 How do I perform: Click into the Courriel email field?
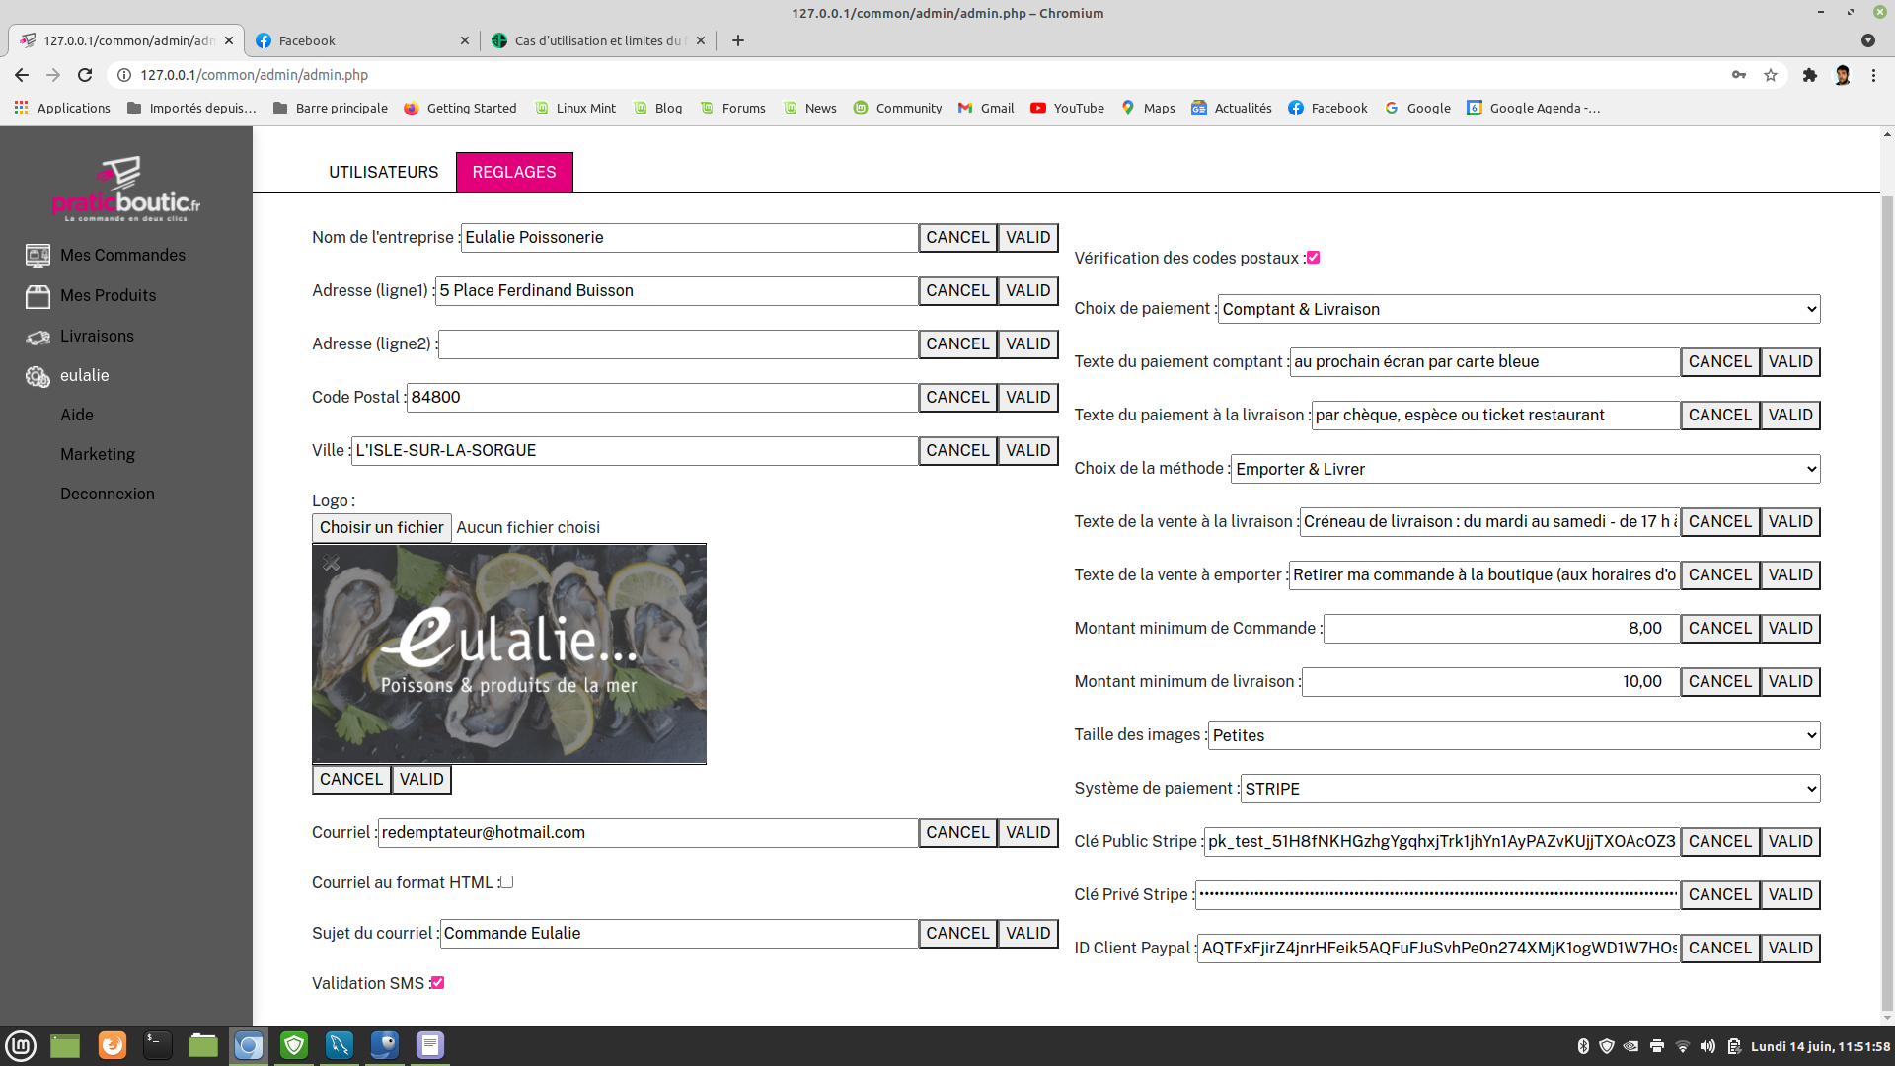(646, 833)
